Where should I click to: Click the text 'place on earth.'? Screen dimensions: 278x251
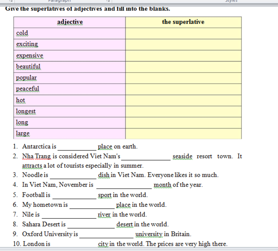(x=118, y=146)
